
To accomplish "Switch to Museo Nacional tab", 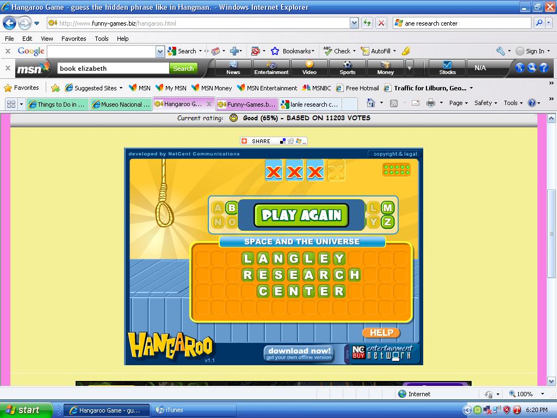I will 121,104.
